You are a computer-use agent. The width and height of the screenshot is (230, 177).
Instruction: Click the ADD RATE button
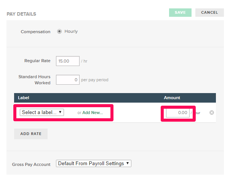pyautogui.click(x=31, y=134)
